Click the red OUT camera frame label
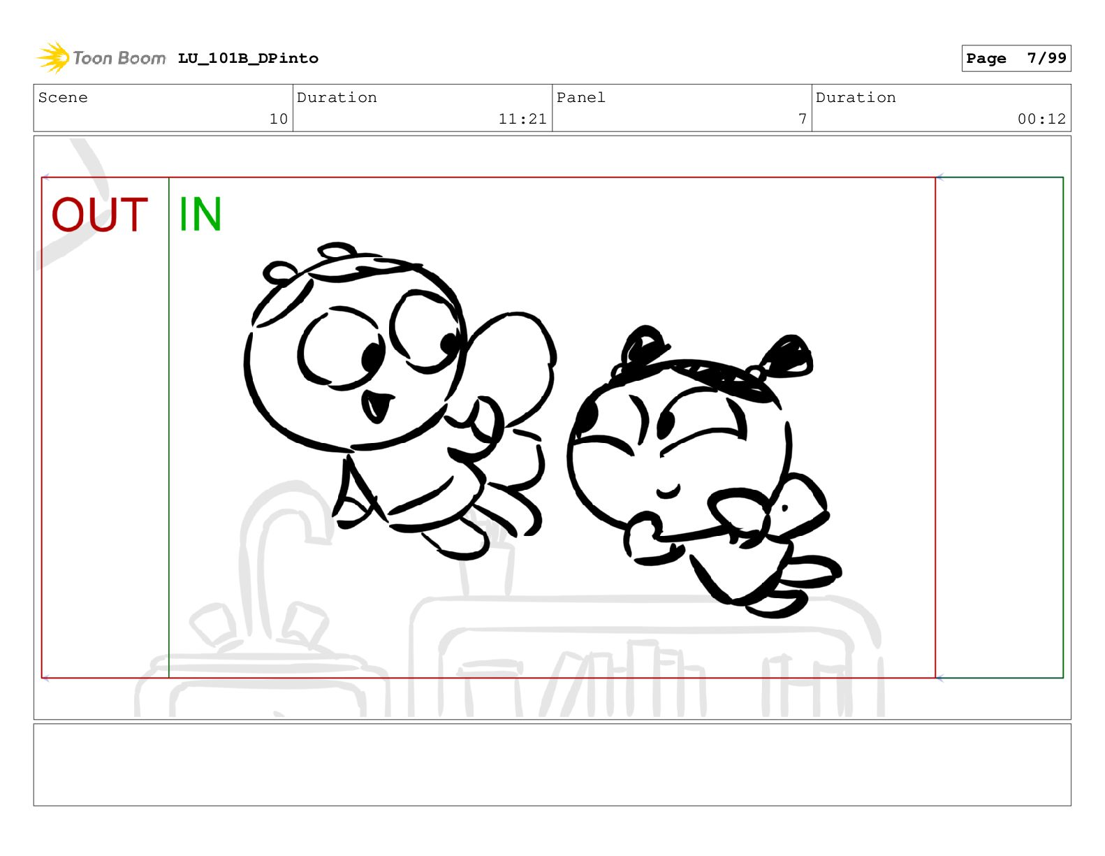This screenshot has height=856, width=1105. 100,215
